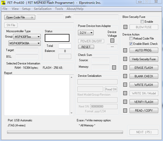
Task: Click indicator square beside ERASE FLASH
Action: 125,67
